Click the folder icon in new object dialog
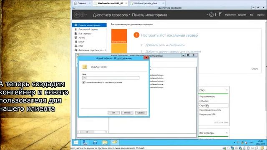This screenshot has height=150, width=267. [x=85, y=67]
